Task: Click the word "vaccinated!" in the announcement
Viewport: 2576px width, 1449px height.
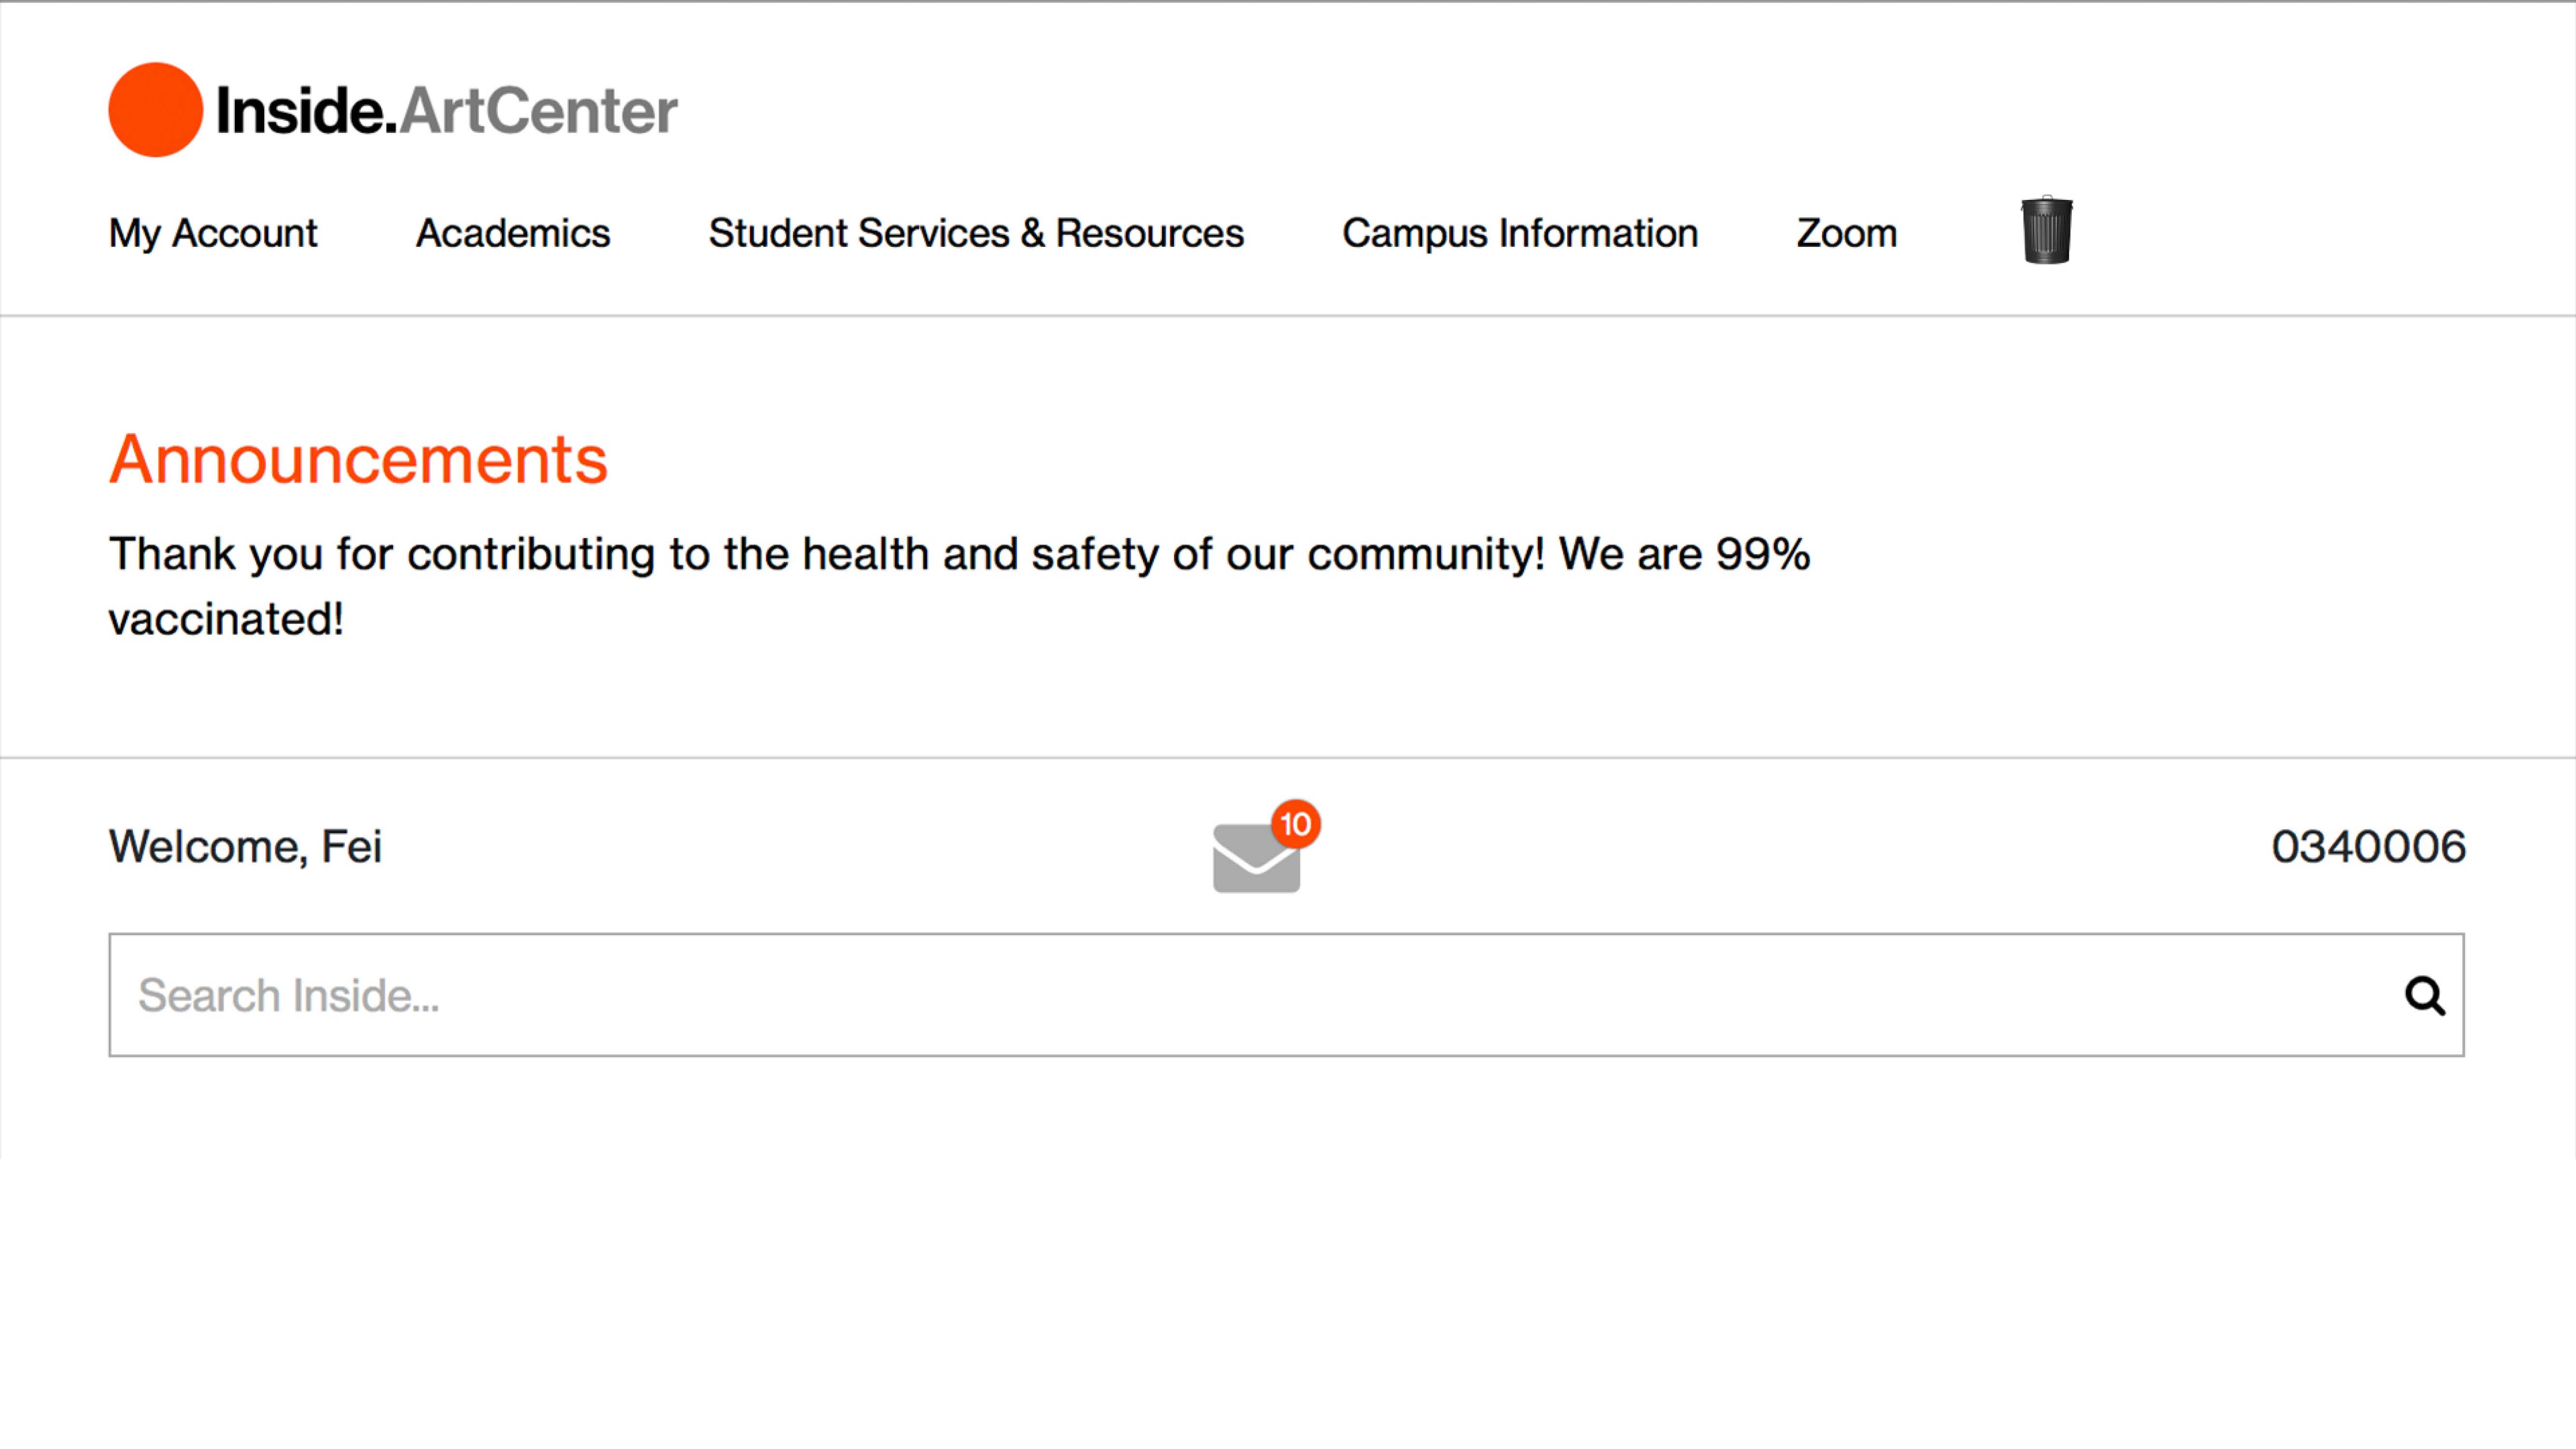Action: coord(226,619)
